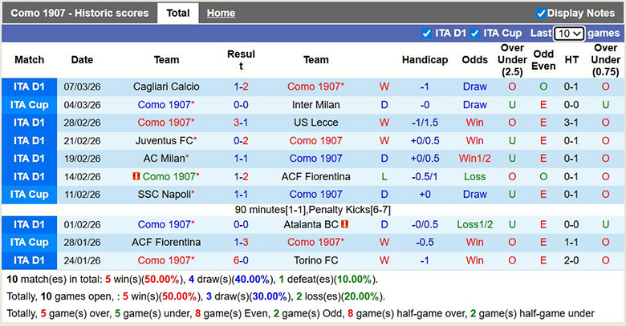Open the Inter Milan team link
The image size is (626, 326).
pyautogui.click(x=315, y=105)
